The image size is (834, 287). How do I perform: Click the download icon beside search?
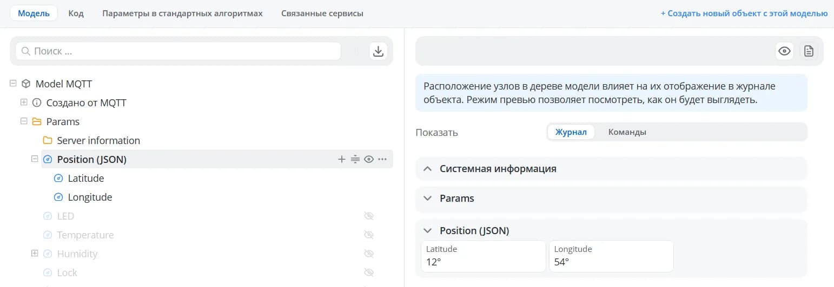pyautogui.click(x=379, y=51)
